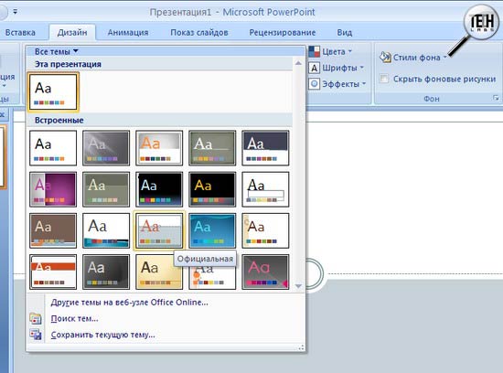Switch to the Дизайн tab
The height and width of the screenshot is (373, 503).
pos(72,32)
